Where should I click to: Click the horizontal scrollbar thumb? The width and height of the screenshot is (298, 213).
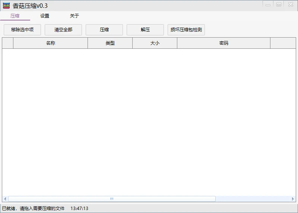coord(112,199)
